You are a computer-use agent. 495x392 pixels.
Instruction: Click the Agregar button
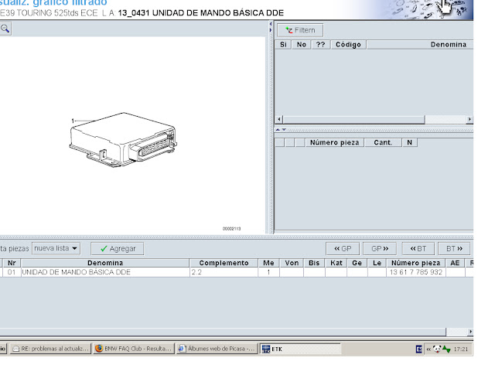click(118, 249)
